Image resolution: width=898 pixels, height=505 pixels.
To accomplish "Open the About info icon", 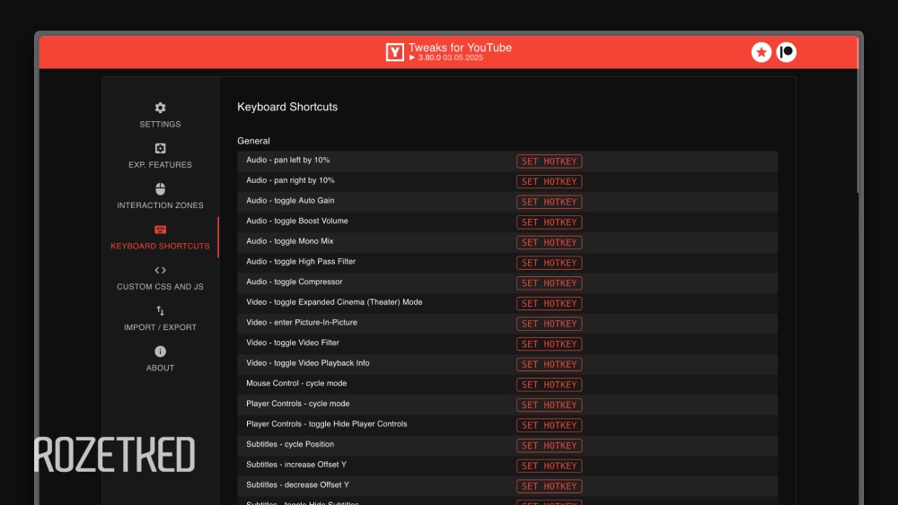I will pos(160,352).
